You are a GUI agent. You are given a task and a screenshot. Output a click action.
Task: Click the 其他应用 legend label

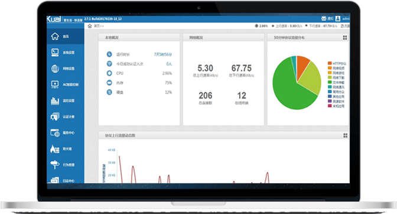339,97
